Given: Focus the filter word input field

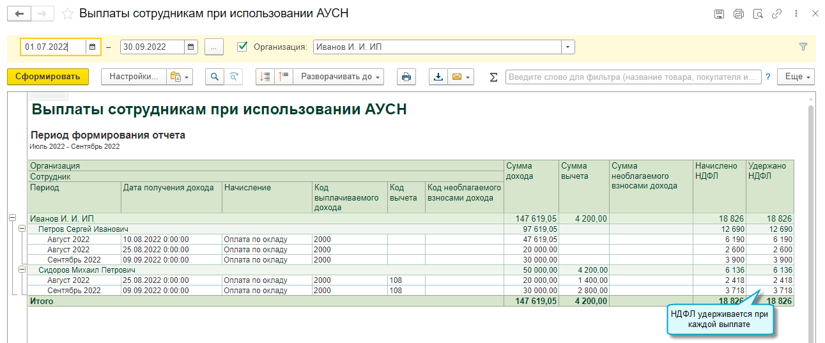Looking at the screenshot, I should (x=633, y=77).
